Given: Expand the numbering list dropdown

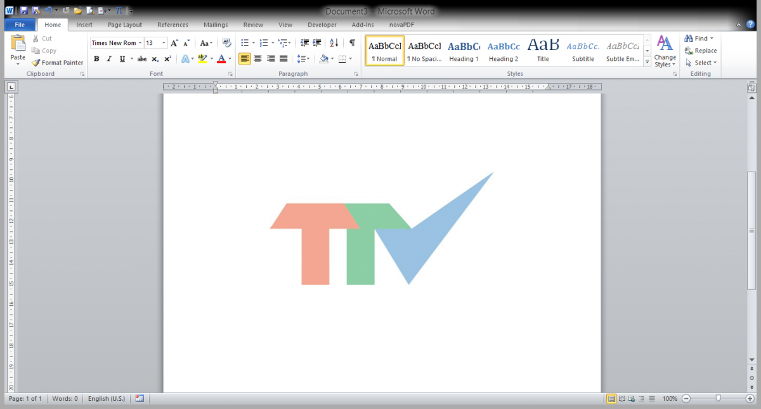Looking at the screenshot, I should pyautogui.click(x=273, y=43).
